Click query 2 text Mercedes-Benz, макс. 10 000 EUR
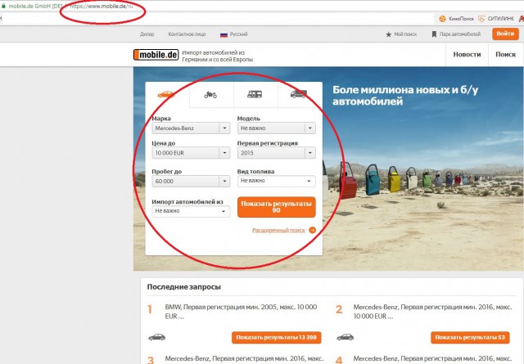Viewport: 524px width, 364px height. pos(433,312)
